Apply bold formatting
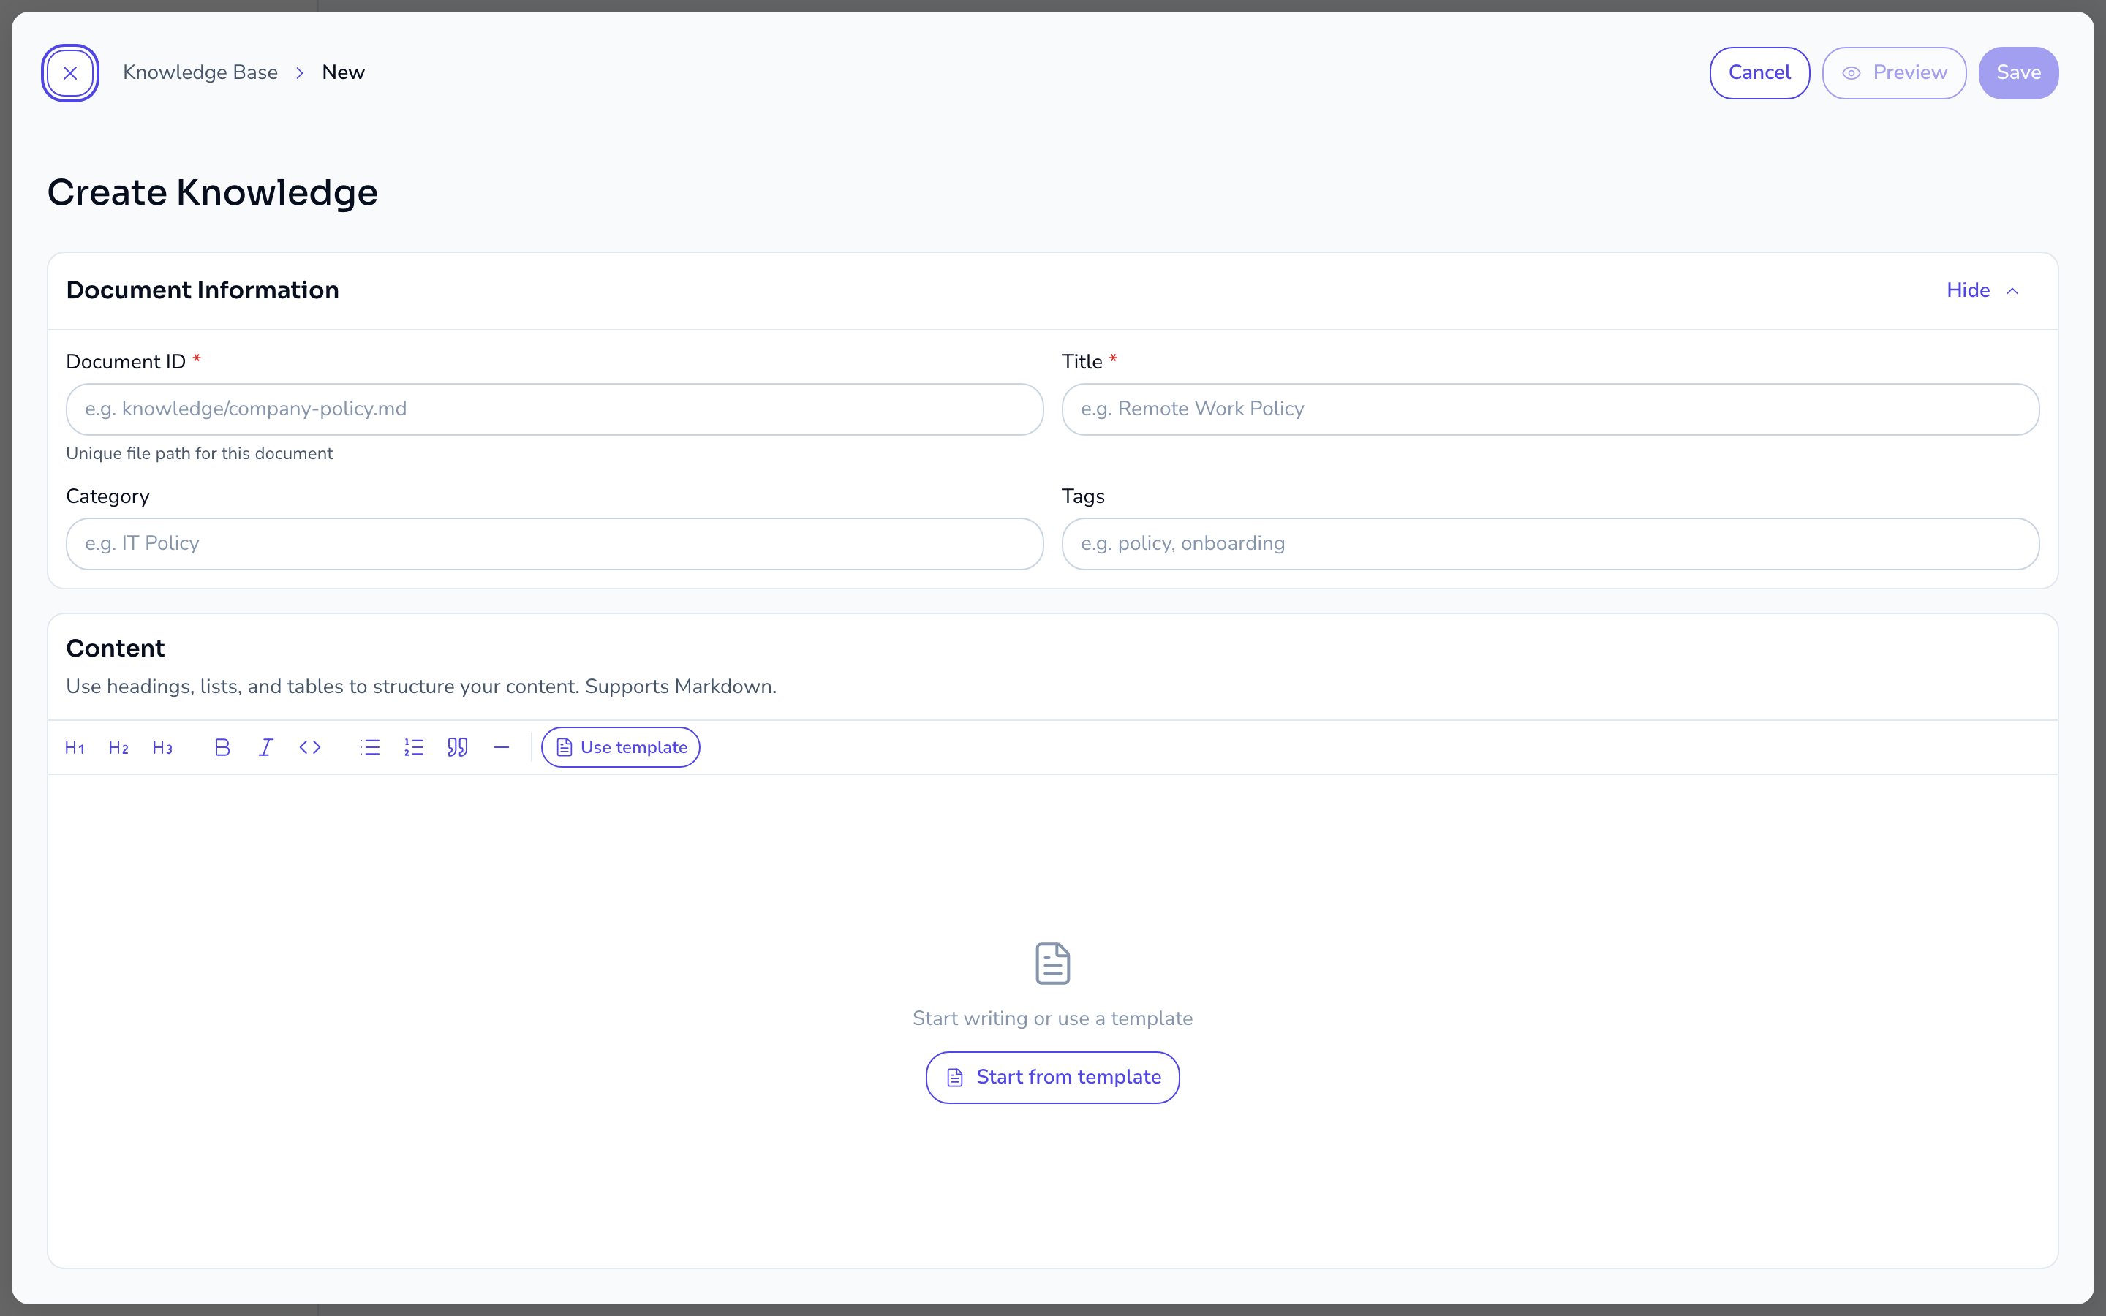Viewport: 2106px width, 1316px height. [222, 748]
